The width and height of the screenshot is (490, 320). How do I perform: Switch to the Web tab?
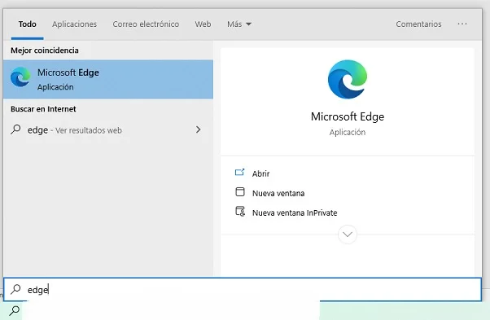pos(203,24)
